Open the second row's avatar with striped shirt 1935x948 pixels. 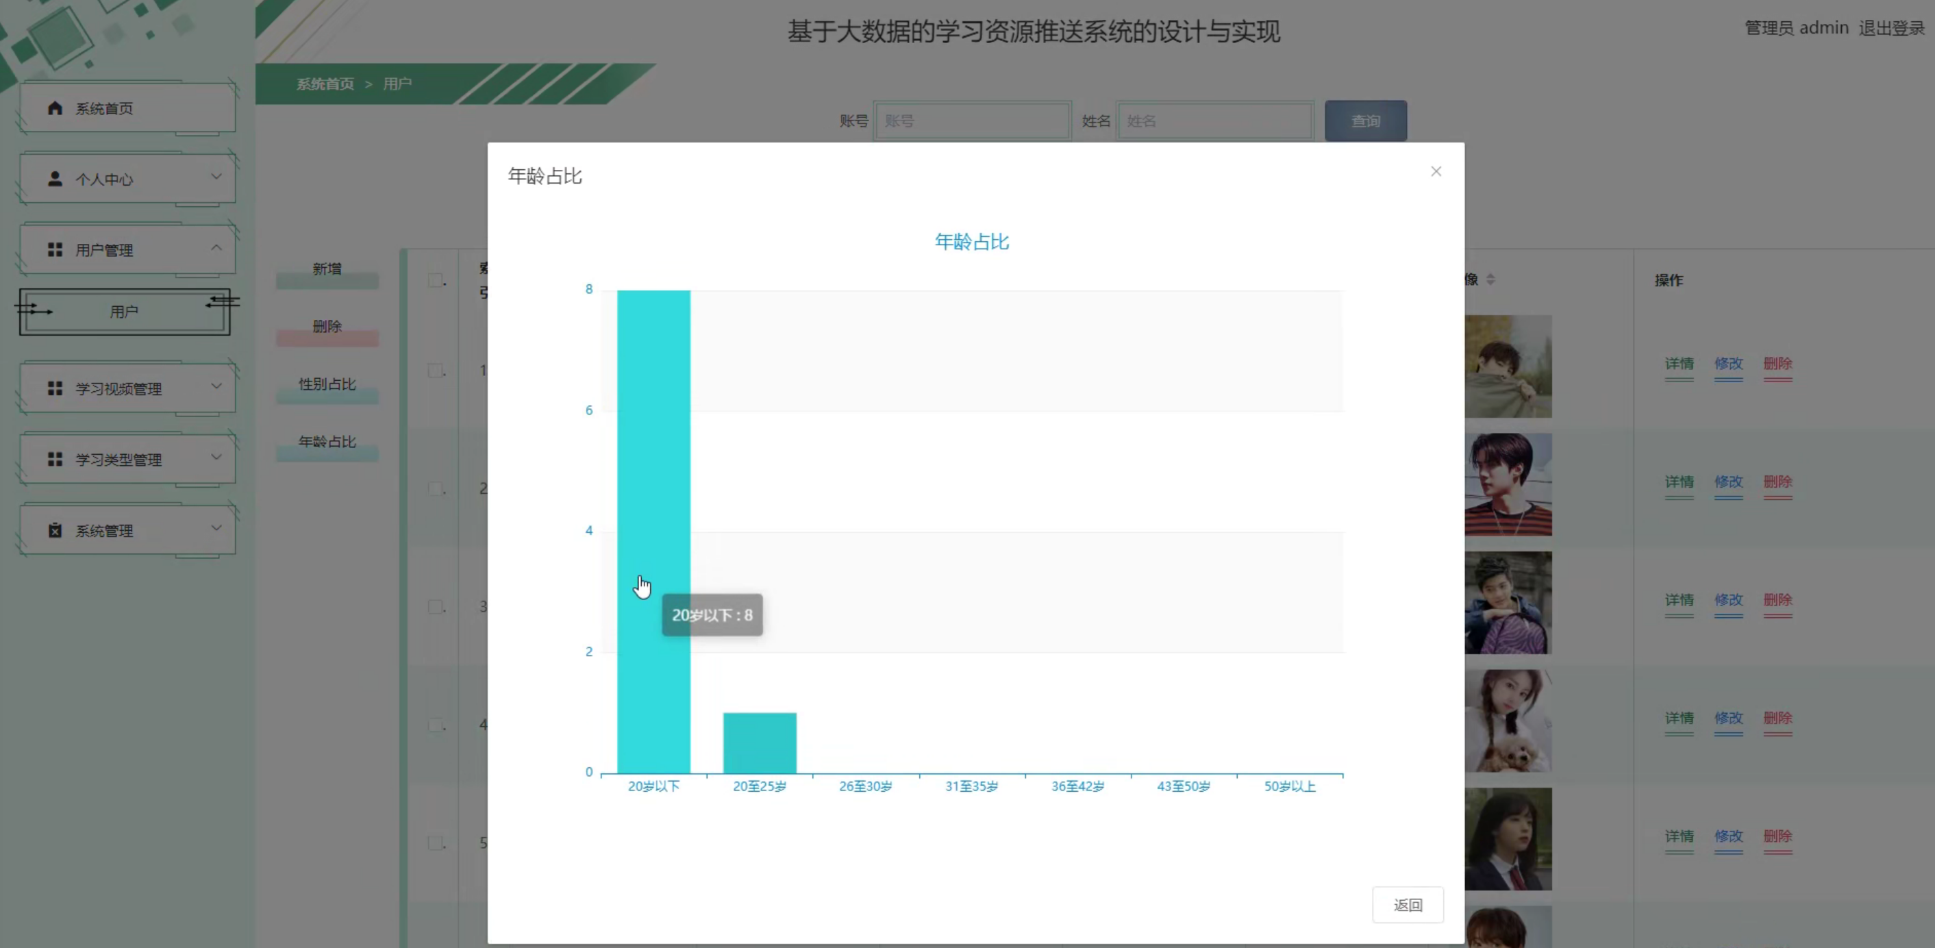tap(1508, 484)
